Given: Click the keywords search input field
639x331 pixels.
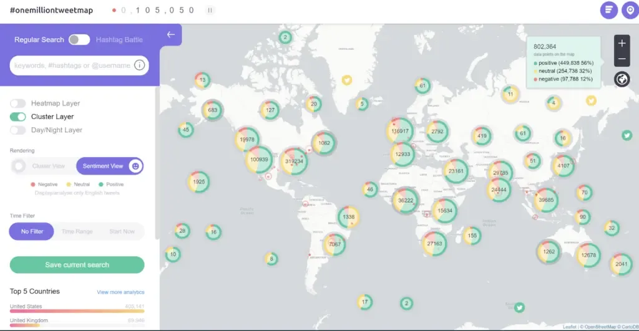Looking at the screenshot, I should pos(72,65).
